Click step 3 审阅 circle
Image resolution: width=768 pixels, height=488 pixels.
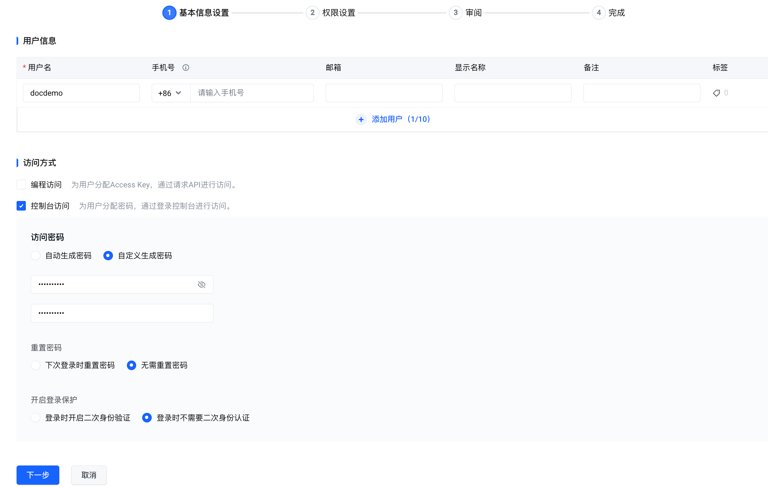455,13
